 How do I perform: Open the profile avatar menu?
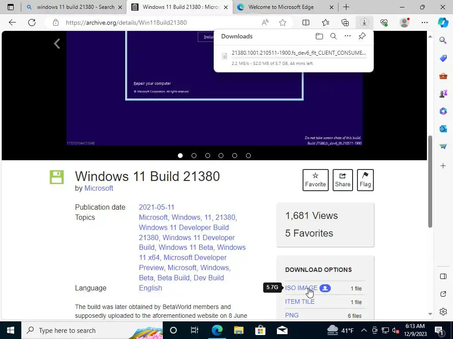pyautogui.click(x=404, y=23)
